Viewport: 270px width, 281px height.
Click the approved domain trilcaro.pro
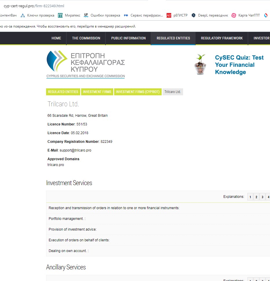click(56, 165)
